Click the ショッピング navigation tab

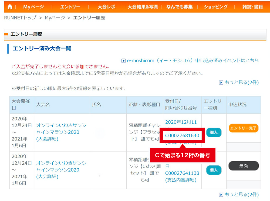click(216, 7)
